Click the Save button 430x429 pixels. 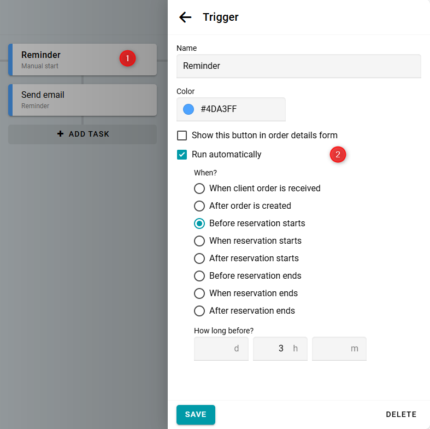196,415
